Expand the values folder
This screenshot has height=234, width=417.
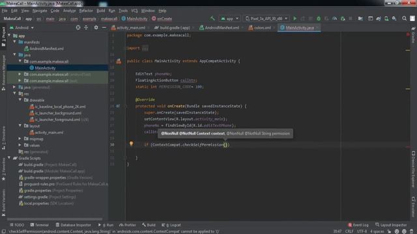(20, 145)
